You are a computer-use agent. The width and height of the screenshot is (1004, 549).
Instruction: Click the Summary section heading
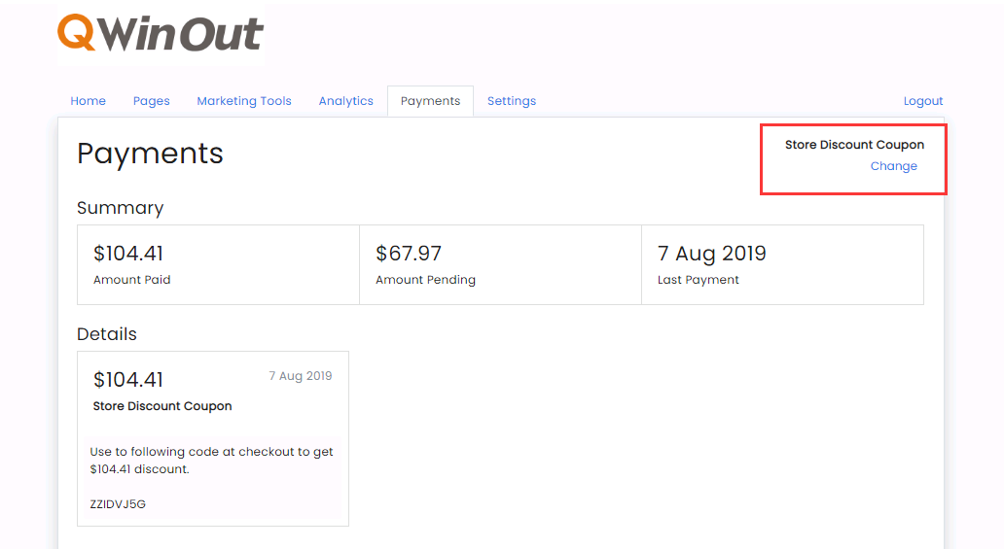[x=120, y=208]
